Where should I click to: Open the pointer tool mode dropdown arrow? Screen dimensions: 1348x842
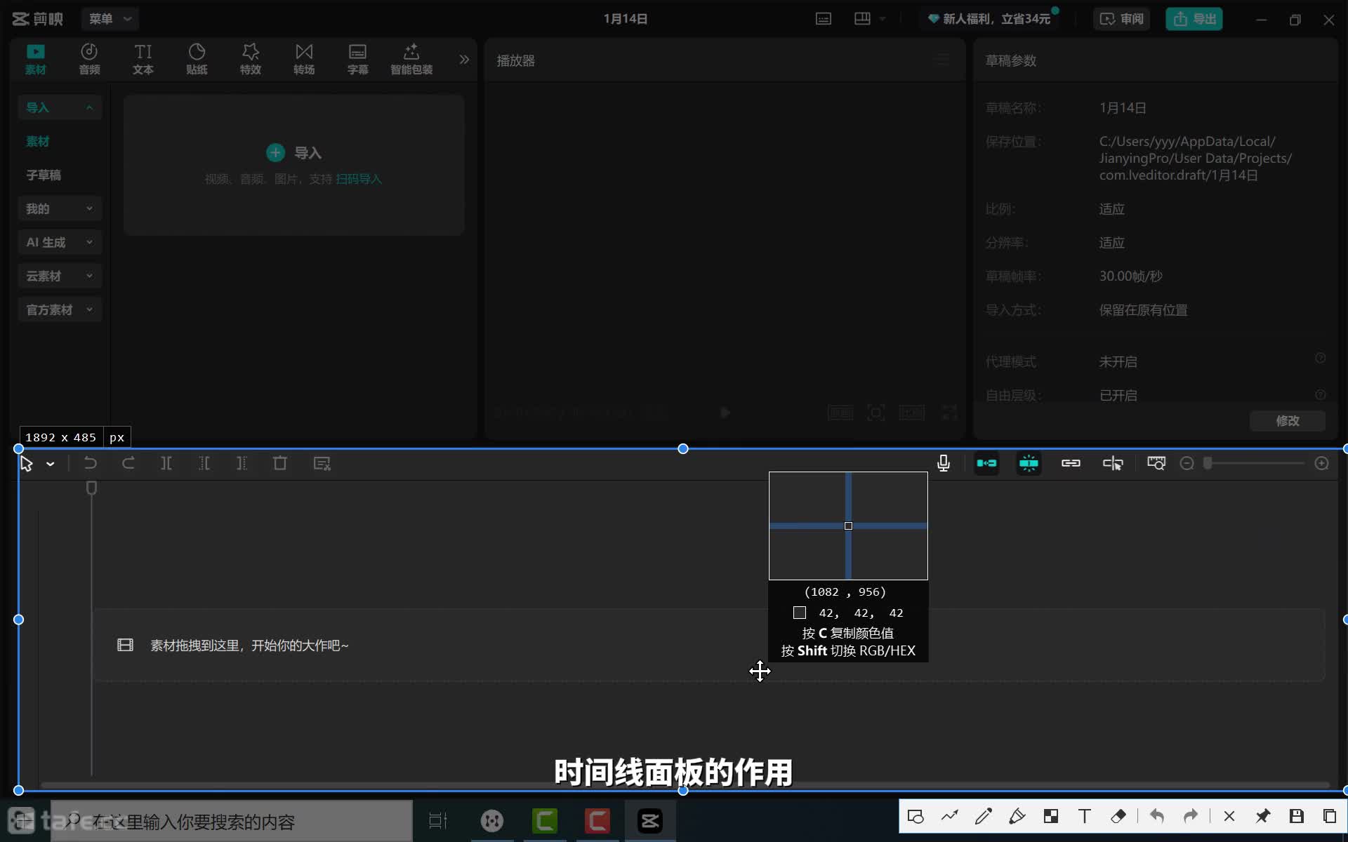[51, 464]
